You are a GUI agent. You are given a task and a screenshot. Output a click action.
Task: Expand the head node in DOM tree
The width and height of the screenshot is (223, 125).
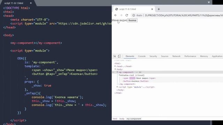pyautogui.click(x=115, y=66)
